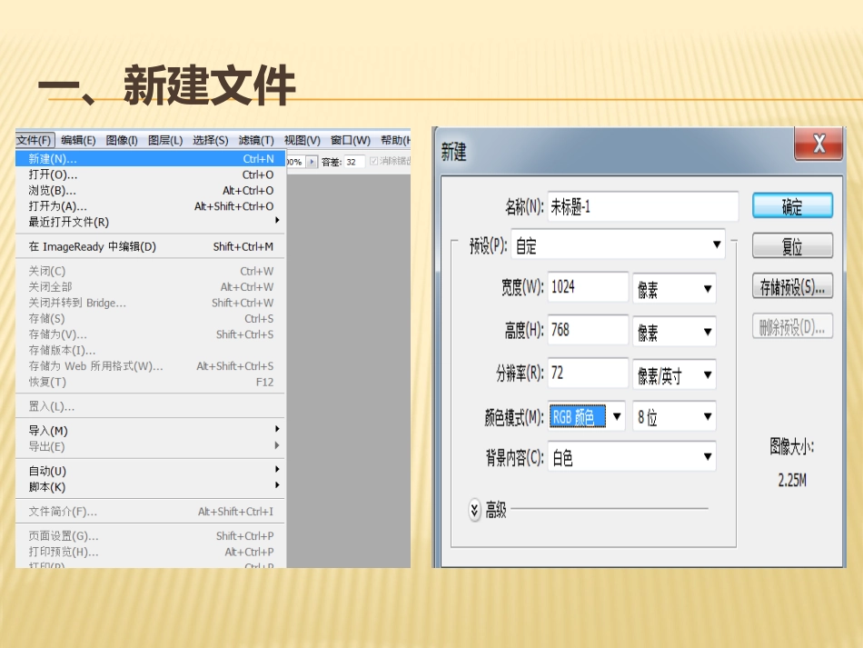Click the 名称(N) text field

tap(643, 207)
